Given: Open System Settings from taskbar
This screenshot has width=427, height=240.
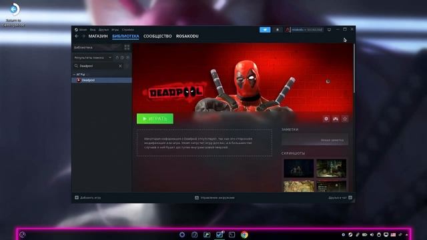Looking at the screenshot, I should pyautogui.click(x=182, y=235).
